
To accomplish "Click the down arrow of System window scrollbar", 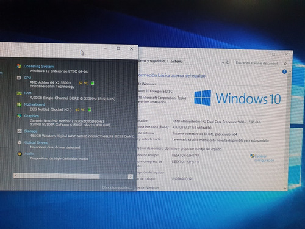I will pyautogui.click(x=285, y=189).
